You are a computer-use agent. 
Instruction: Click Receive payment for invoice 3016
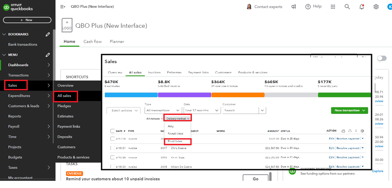(348, 157)
